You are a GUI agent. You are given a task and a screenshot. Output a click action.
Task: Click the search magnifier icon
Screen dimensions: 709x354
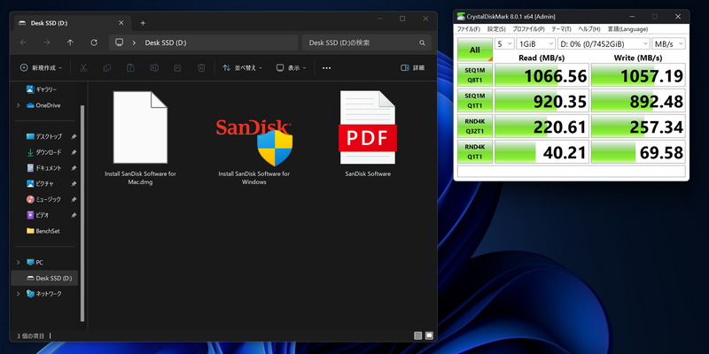[x=422, y=42]
